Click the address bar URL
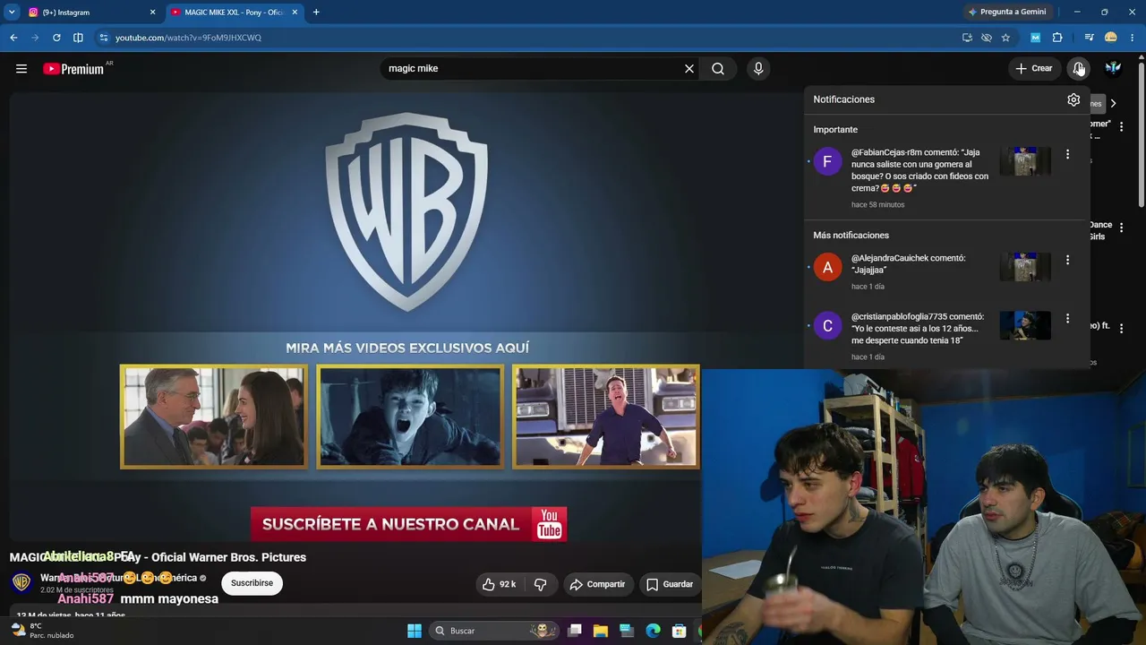 [x=188, y=38]
